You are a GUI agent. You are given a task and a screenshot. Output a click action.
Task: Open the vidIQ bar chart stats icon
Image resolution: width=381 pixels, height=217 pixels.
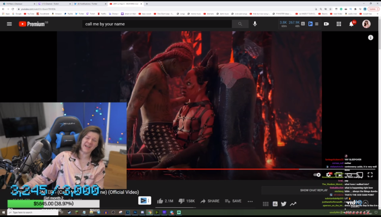tap(275, 204)
